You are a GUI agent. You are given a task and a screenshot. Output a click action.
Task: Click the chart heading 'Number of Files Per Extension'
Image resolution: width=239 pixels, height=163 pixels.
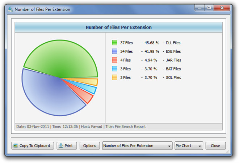coord(118,27)
